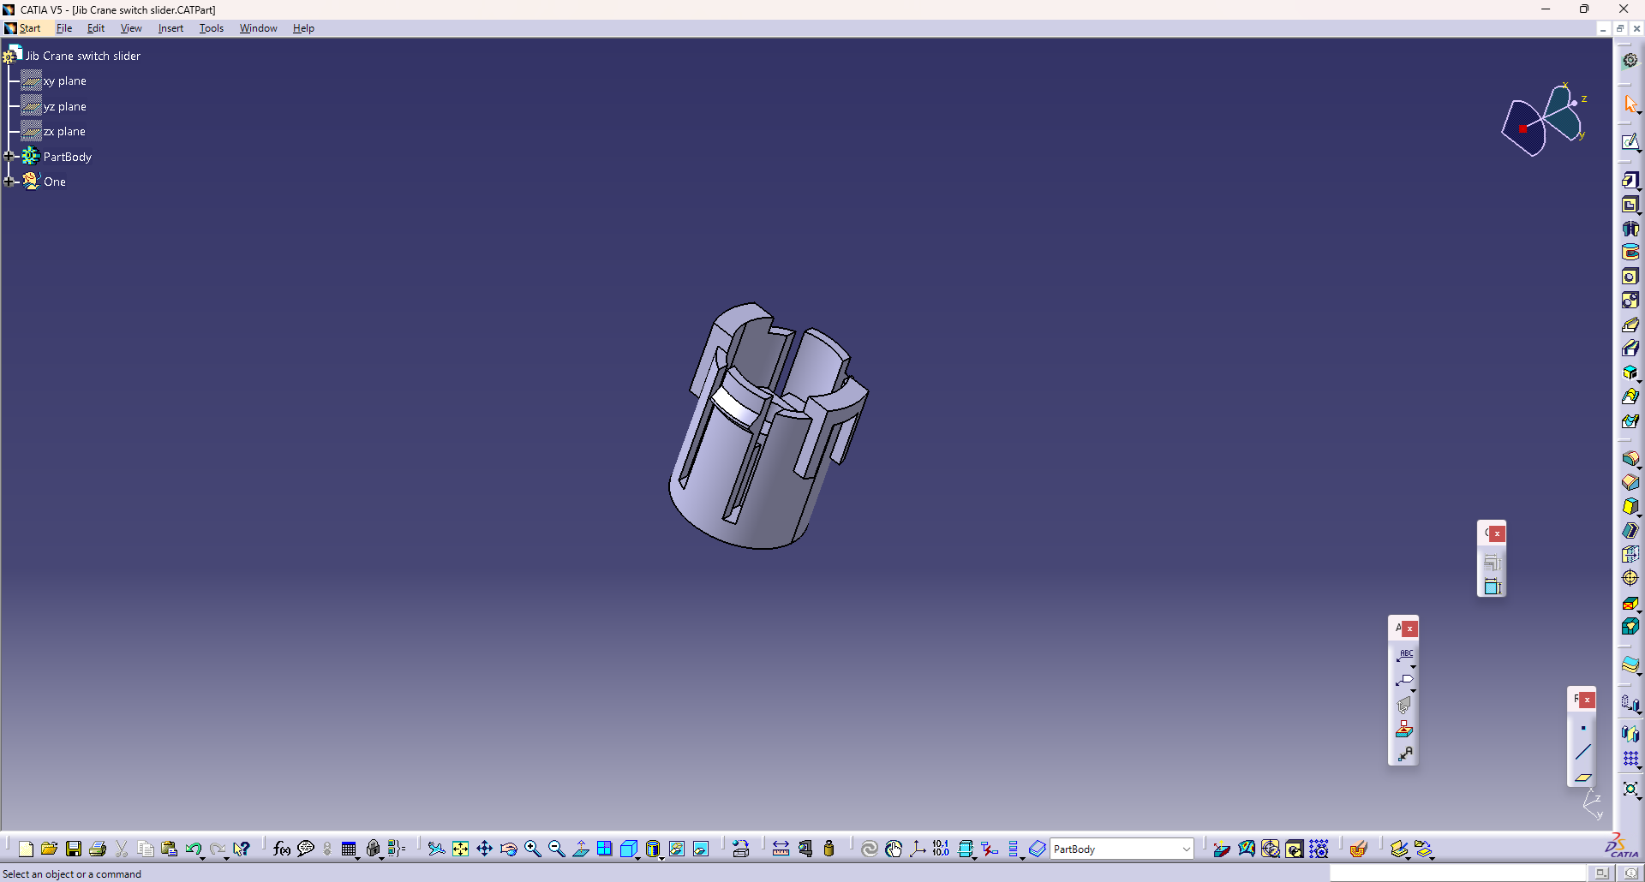Open the File menu
Image resolution: width=1645 pixels, height=882 pixels.
click(x=64, y=28)
